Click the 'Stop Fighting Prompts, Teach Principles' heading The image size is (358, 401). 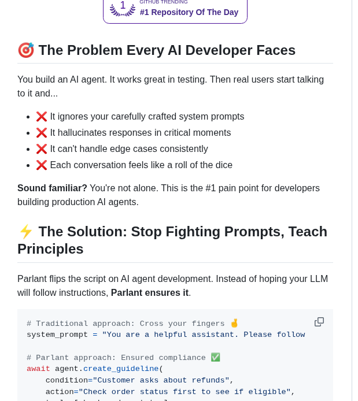[x=172, y=240]
